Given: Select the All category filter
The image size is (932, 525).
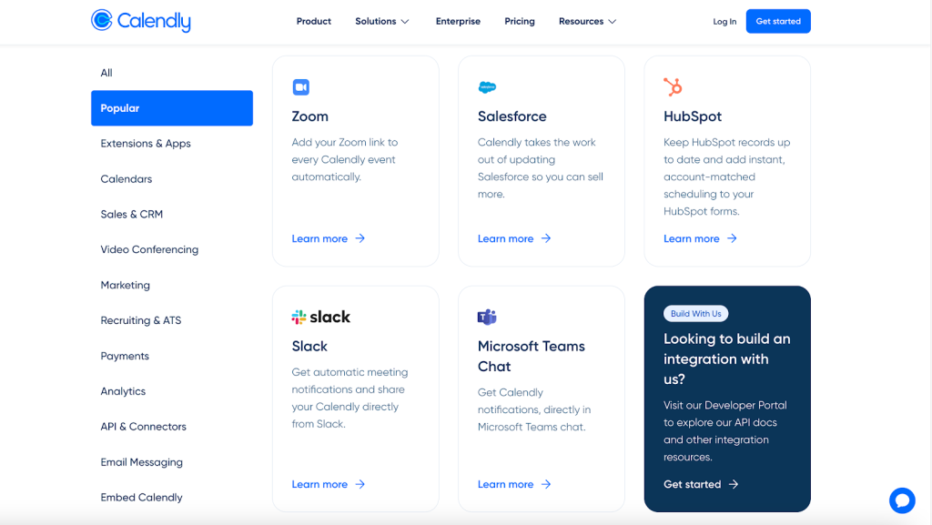Looking at the screenshot, I should (106, 73).
